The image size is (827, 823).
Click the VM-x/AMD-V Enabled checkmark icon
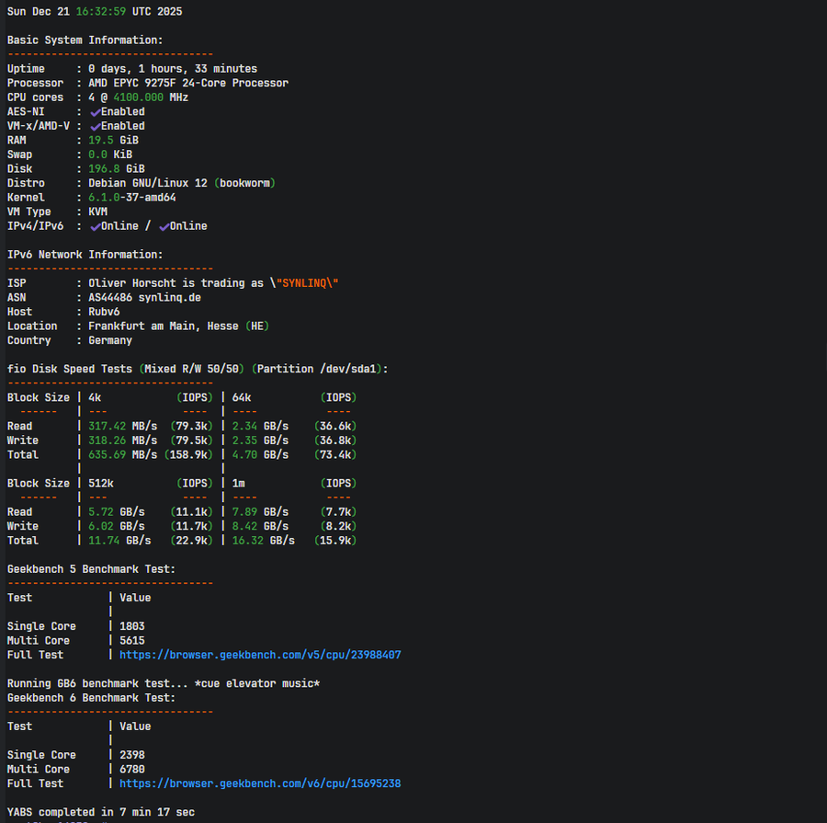pyautogui.click(x=95, y=126)
